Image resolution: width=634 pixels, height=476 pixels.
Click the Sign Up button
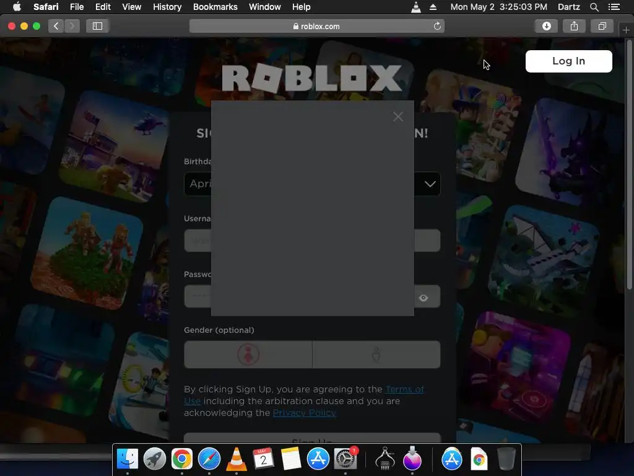point(312,438)
